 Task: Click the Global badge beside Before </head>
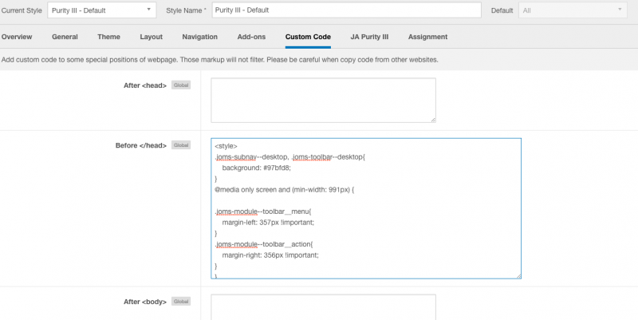[181, 145]
